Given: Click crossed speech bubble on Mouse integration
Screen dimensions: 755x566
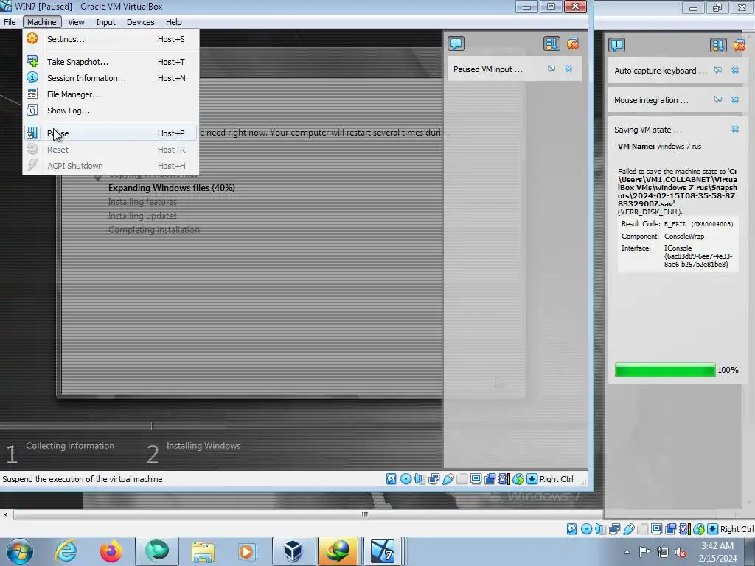Looking at the screenshot, I should (x=718, y=99).
